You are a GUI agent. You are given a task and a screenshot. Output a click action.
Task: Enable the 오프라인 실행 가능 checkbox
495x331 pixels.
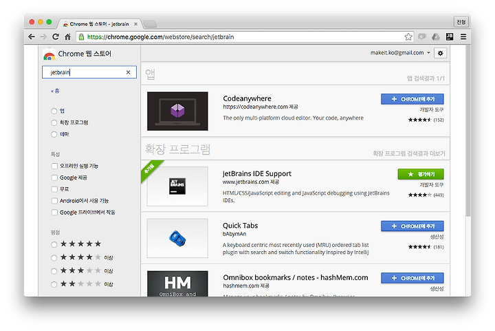pyautogui.click(x=54, y=166)
